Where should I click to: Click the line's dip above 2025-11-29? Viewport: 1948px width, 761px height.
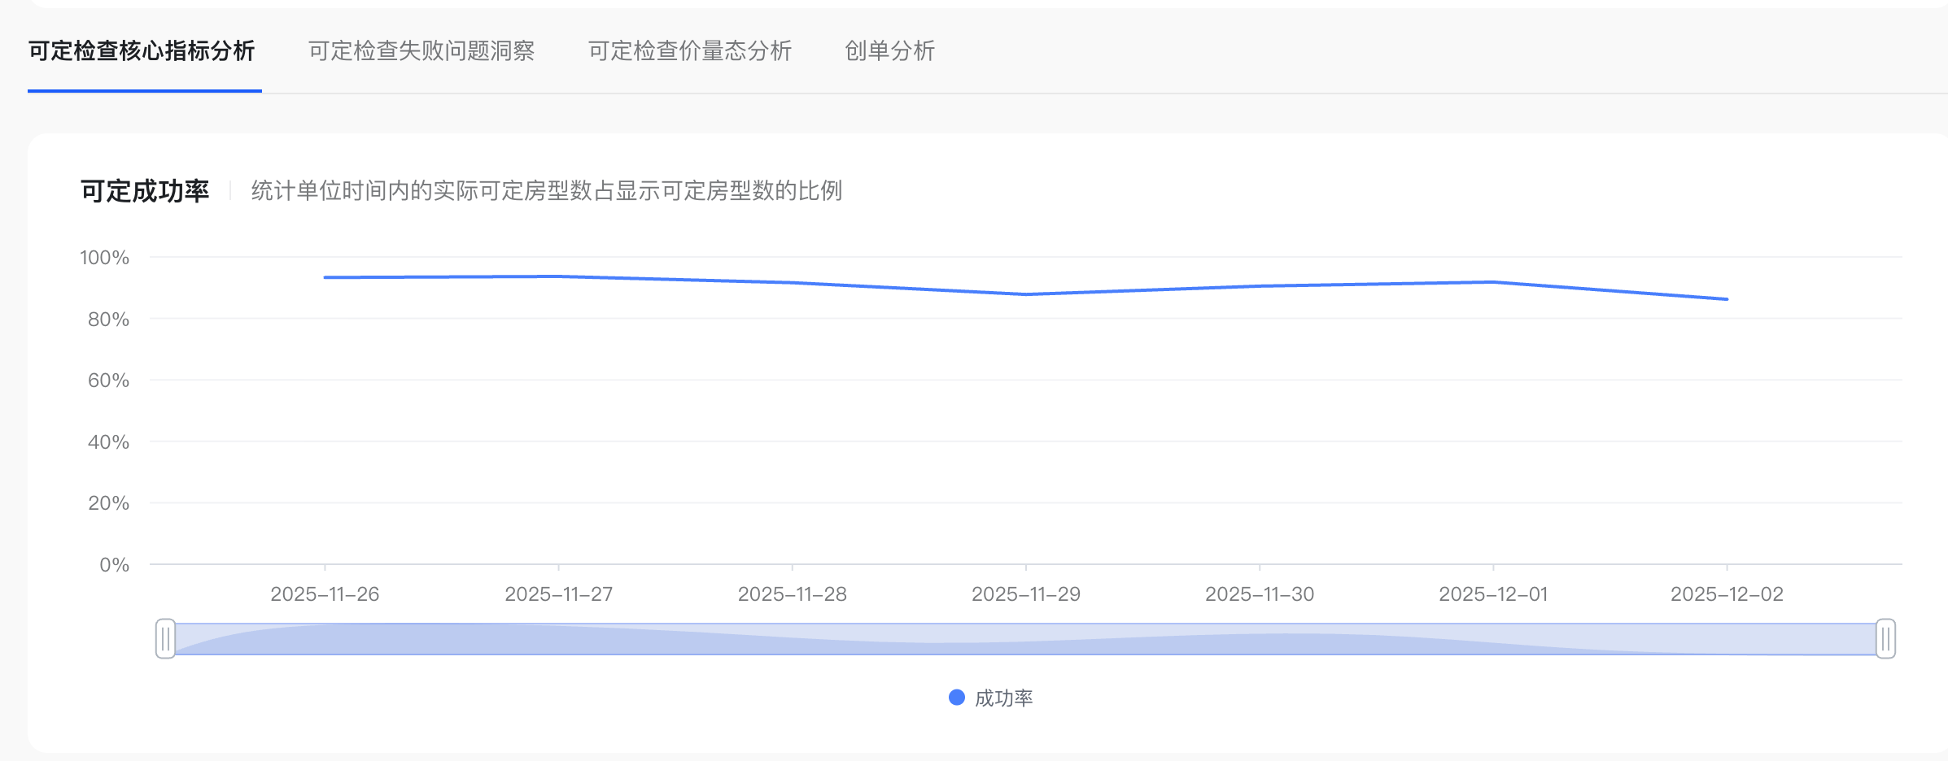click(x=1026, y=294)
